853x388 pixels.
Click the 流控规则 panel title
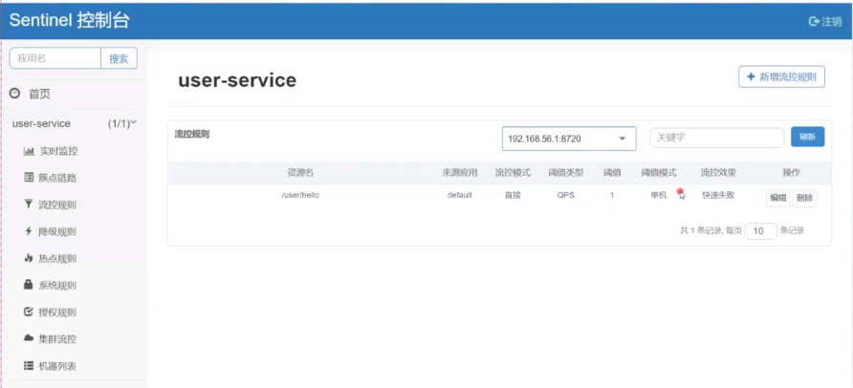click(x=191, y=134)
